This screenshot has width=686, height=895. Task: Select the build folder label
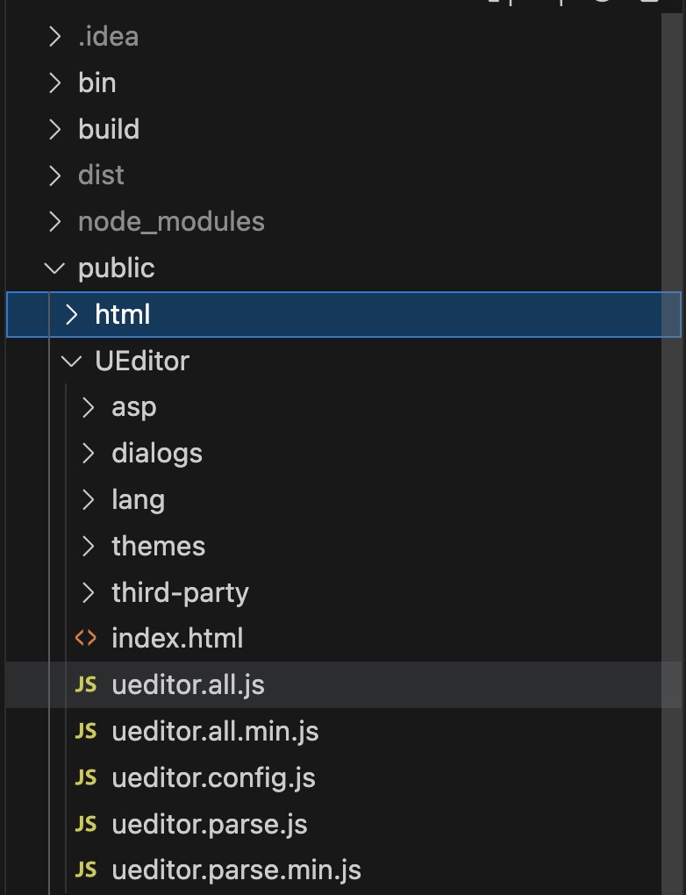click(x=109, y=129)
